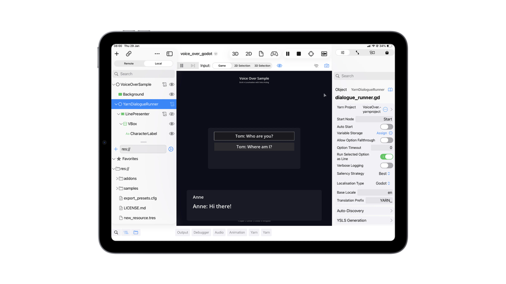Open the Saliency Strategy dropdown
The height and width of the screenshot is (284, 506).
384,174
